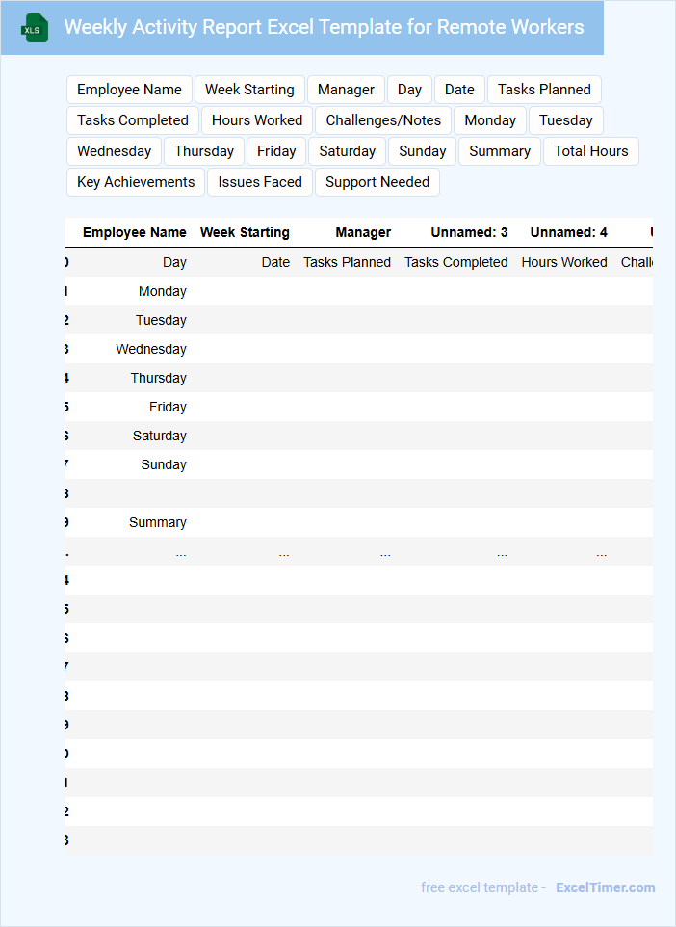Select the Wednesday tag button
The width and height of the screenshot is (676, 927).
coord(114,151)
